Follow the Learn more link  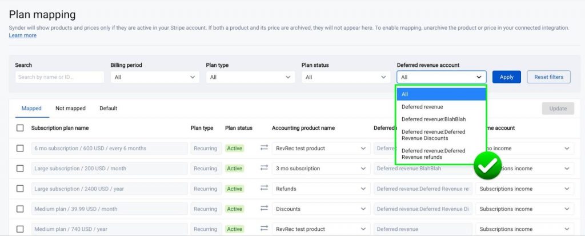click(22, 35)
